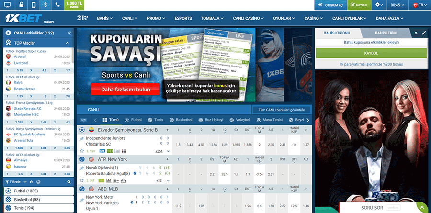
Task: Open the CANLI CASINO menu
Action: [248, 18]
